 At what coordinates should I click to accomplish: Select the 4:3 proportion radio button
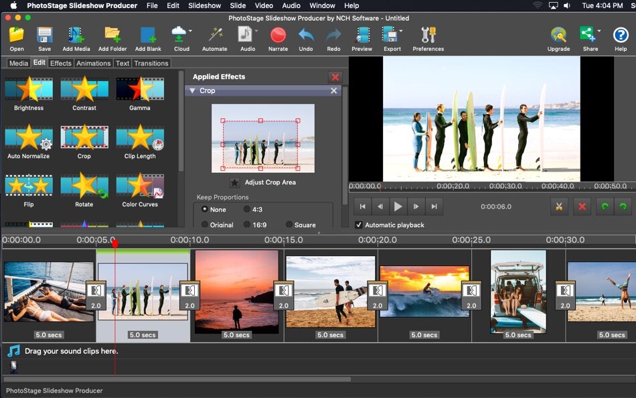[x=246, y=209]
